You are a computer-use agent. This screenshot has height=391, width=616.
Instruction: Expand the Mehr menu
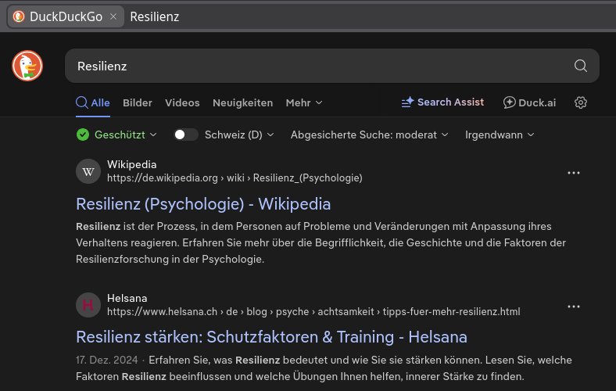tap(304, 102)
